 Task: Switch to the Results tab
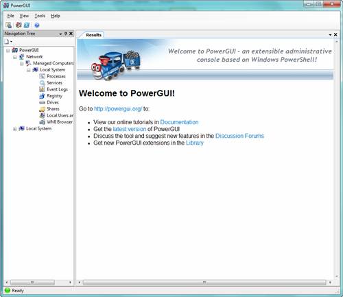click(x=93, y=35)
